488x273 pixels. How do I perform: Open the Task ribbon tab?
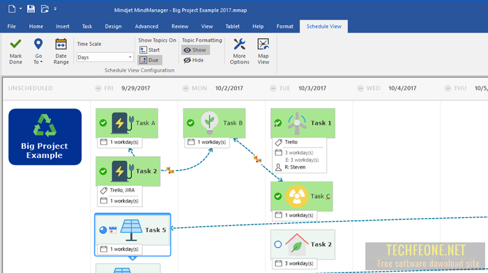pyautogui.click(x=87, y=26)
